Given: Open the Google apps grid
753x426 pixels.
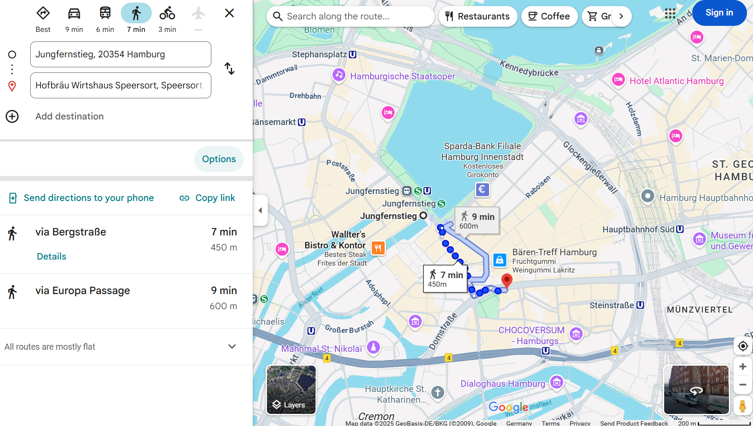Looking at the screenshot, I should 670,13.
